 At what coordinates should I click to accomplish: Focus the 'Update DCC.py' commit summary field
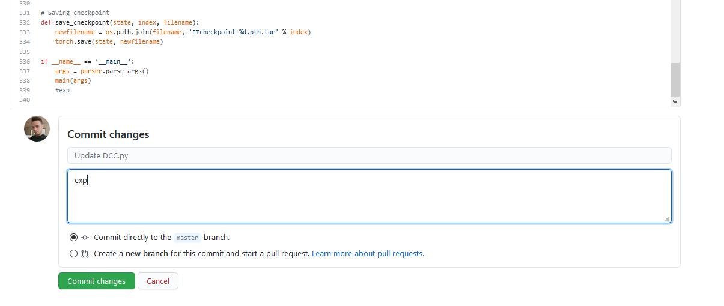[x=369, y=155]
